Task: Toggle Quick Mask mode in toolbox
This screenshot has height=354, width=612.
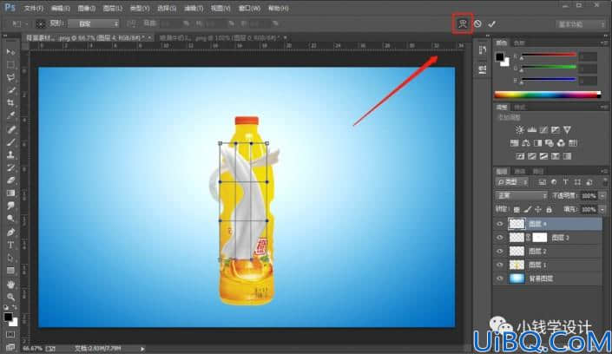Action: click(10, 335)
